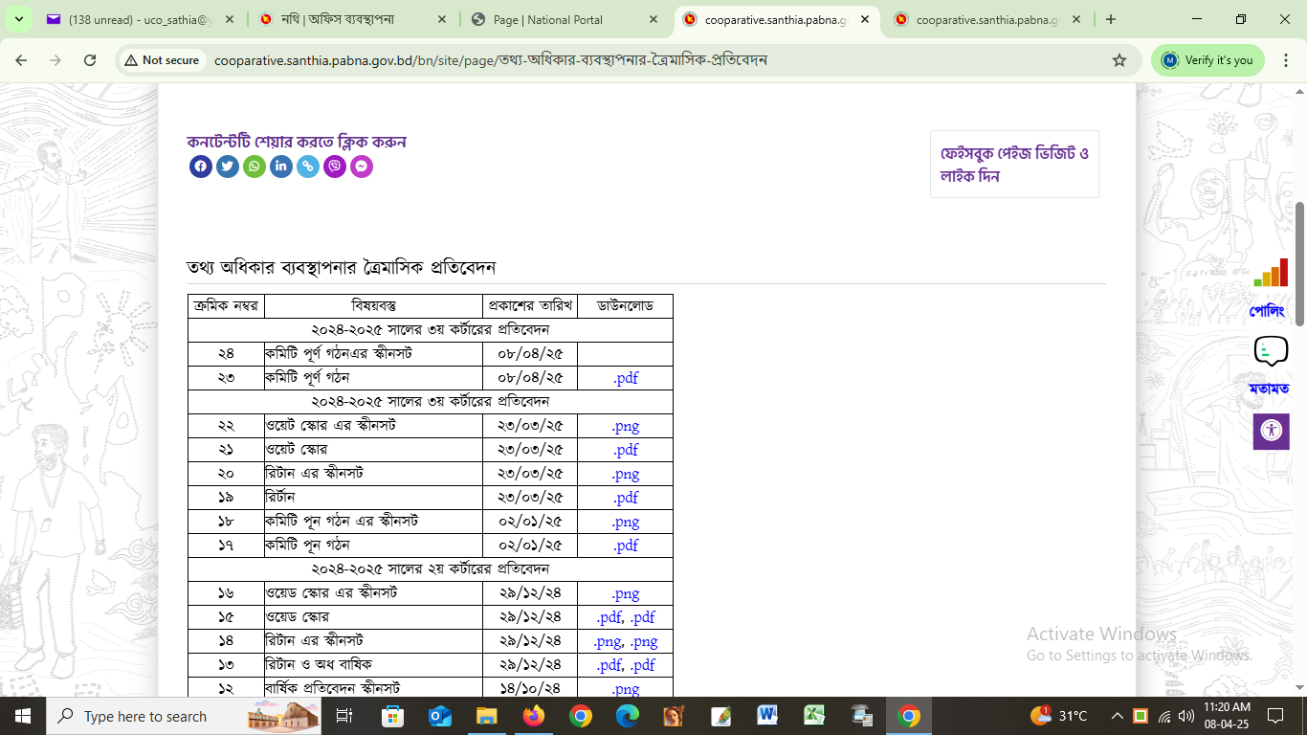Open the accessibility widget icon

(1271, 431)
